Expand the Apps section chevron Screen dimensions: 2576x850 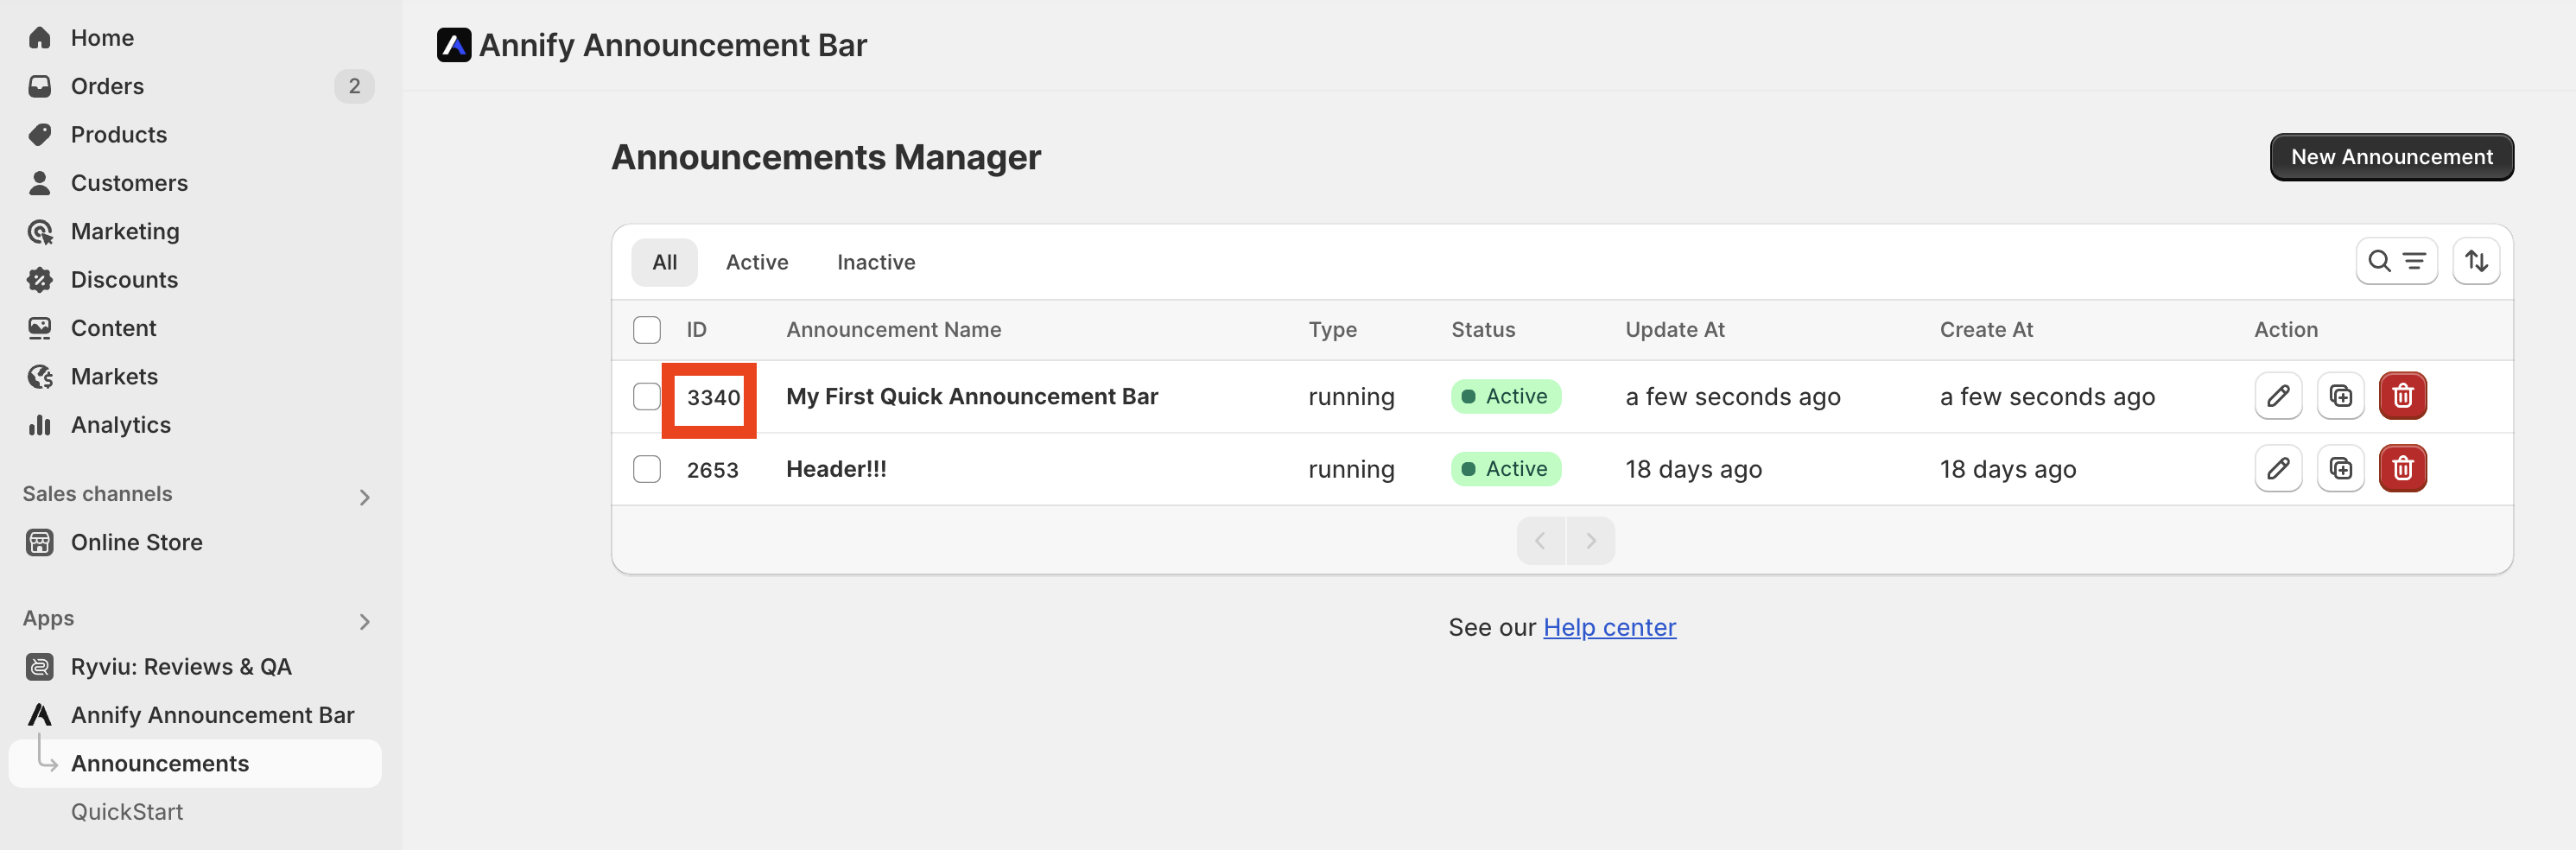364,622
